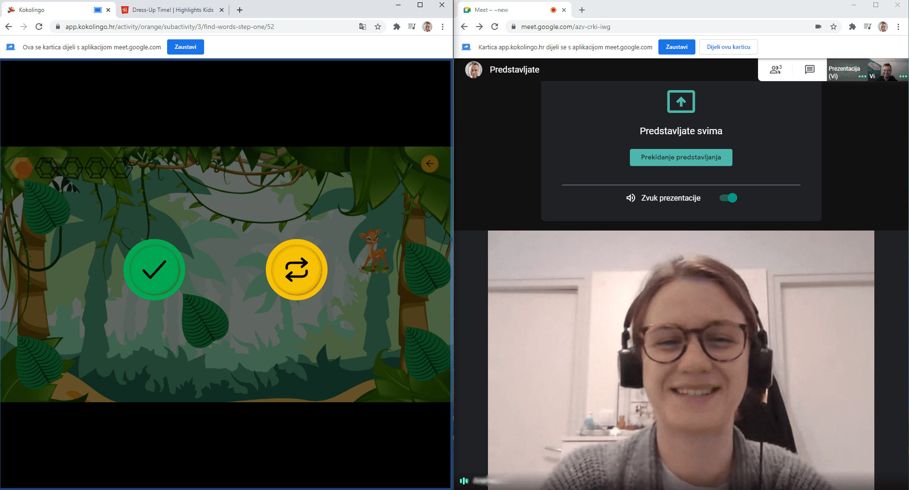Click the presenting upload arrow icon
This screenshot has height=490, width=909.
(x=681, y=102)
